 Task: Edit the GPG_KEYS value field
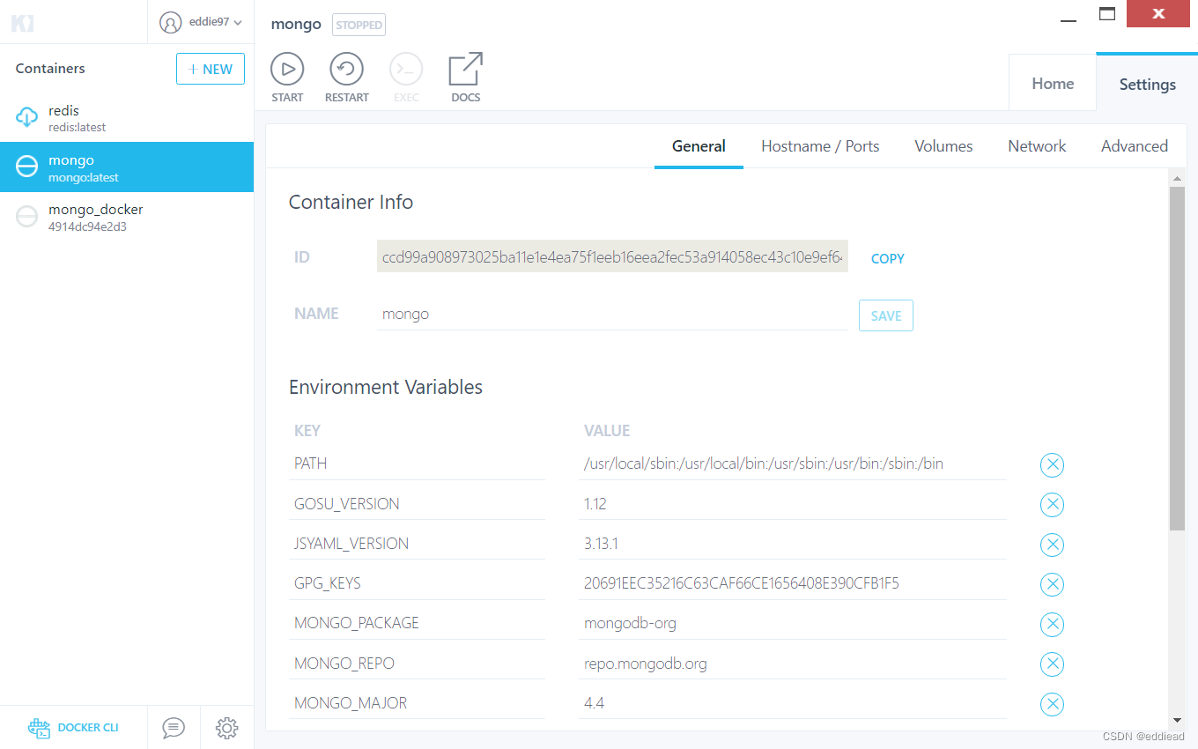point(793,583)
